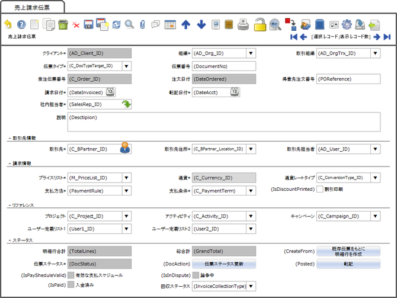The image size is (397, 298).
Task: Print using the printer icon
Action: coord(243,24)
